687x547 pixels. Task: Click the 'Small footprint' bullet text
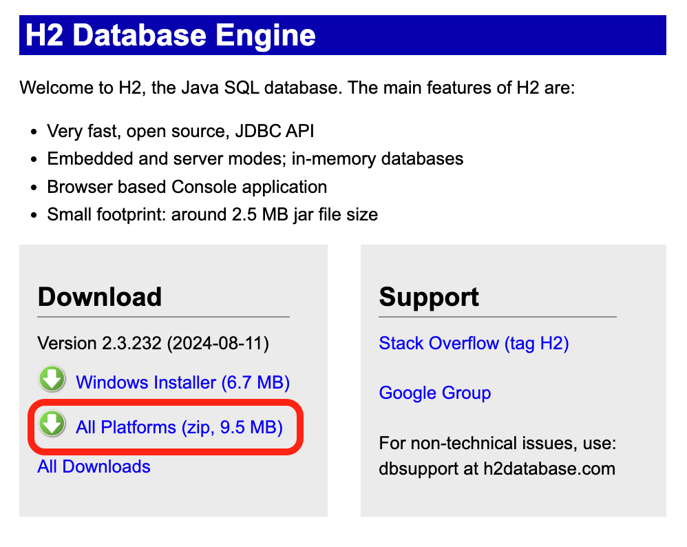coord(213,215)
